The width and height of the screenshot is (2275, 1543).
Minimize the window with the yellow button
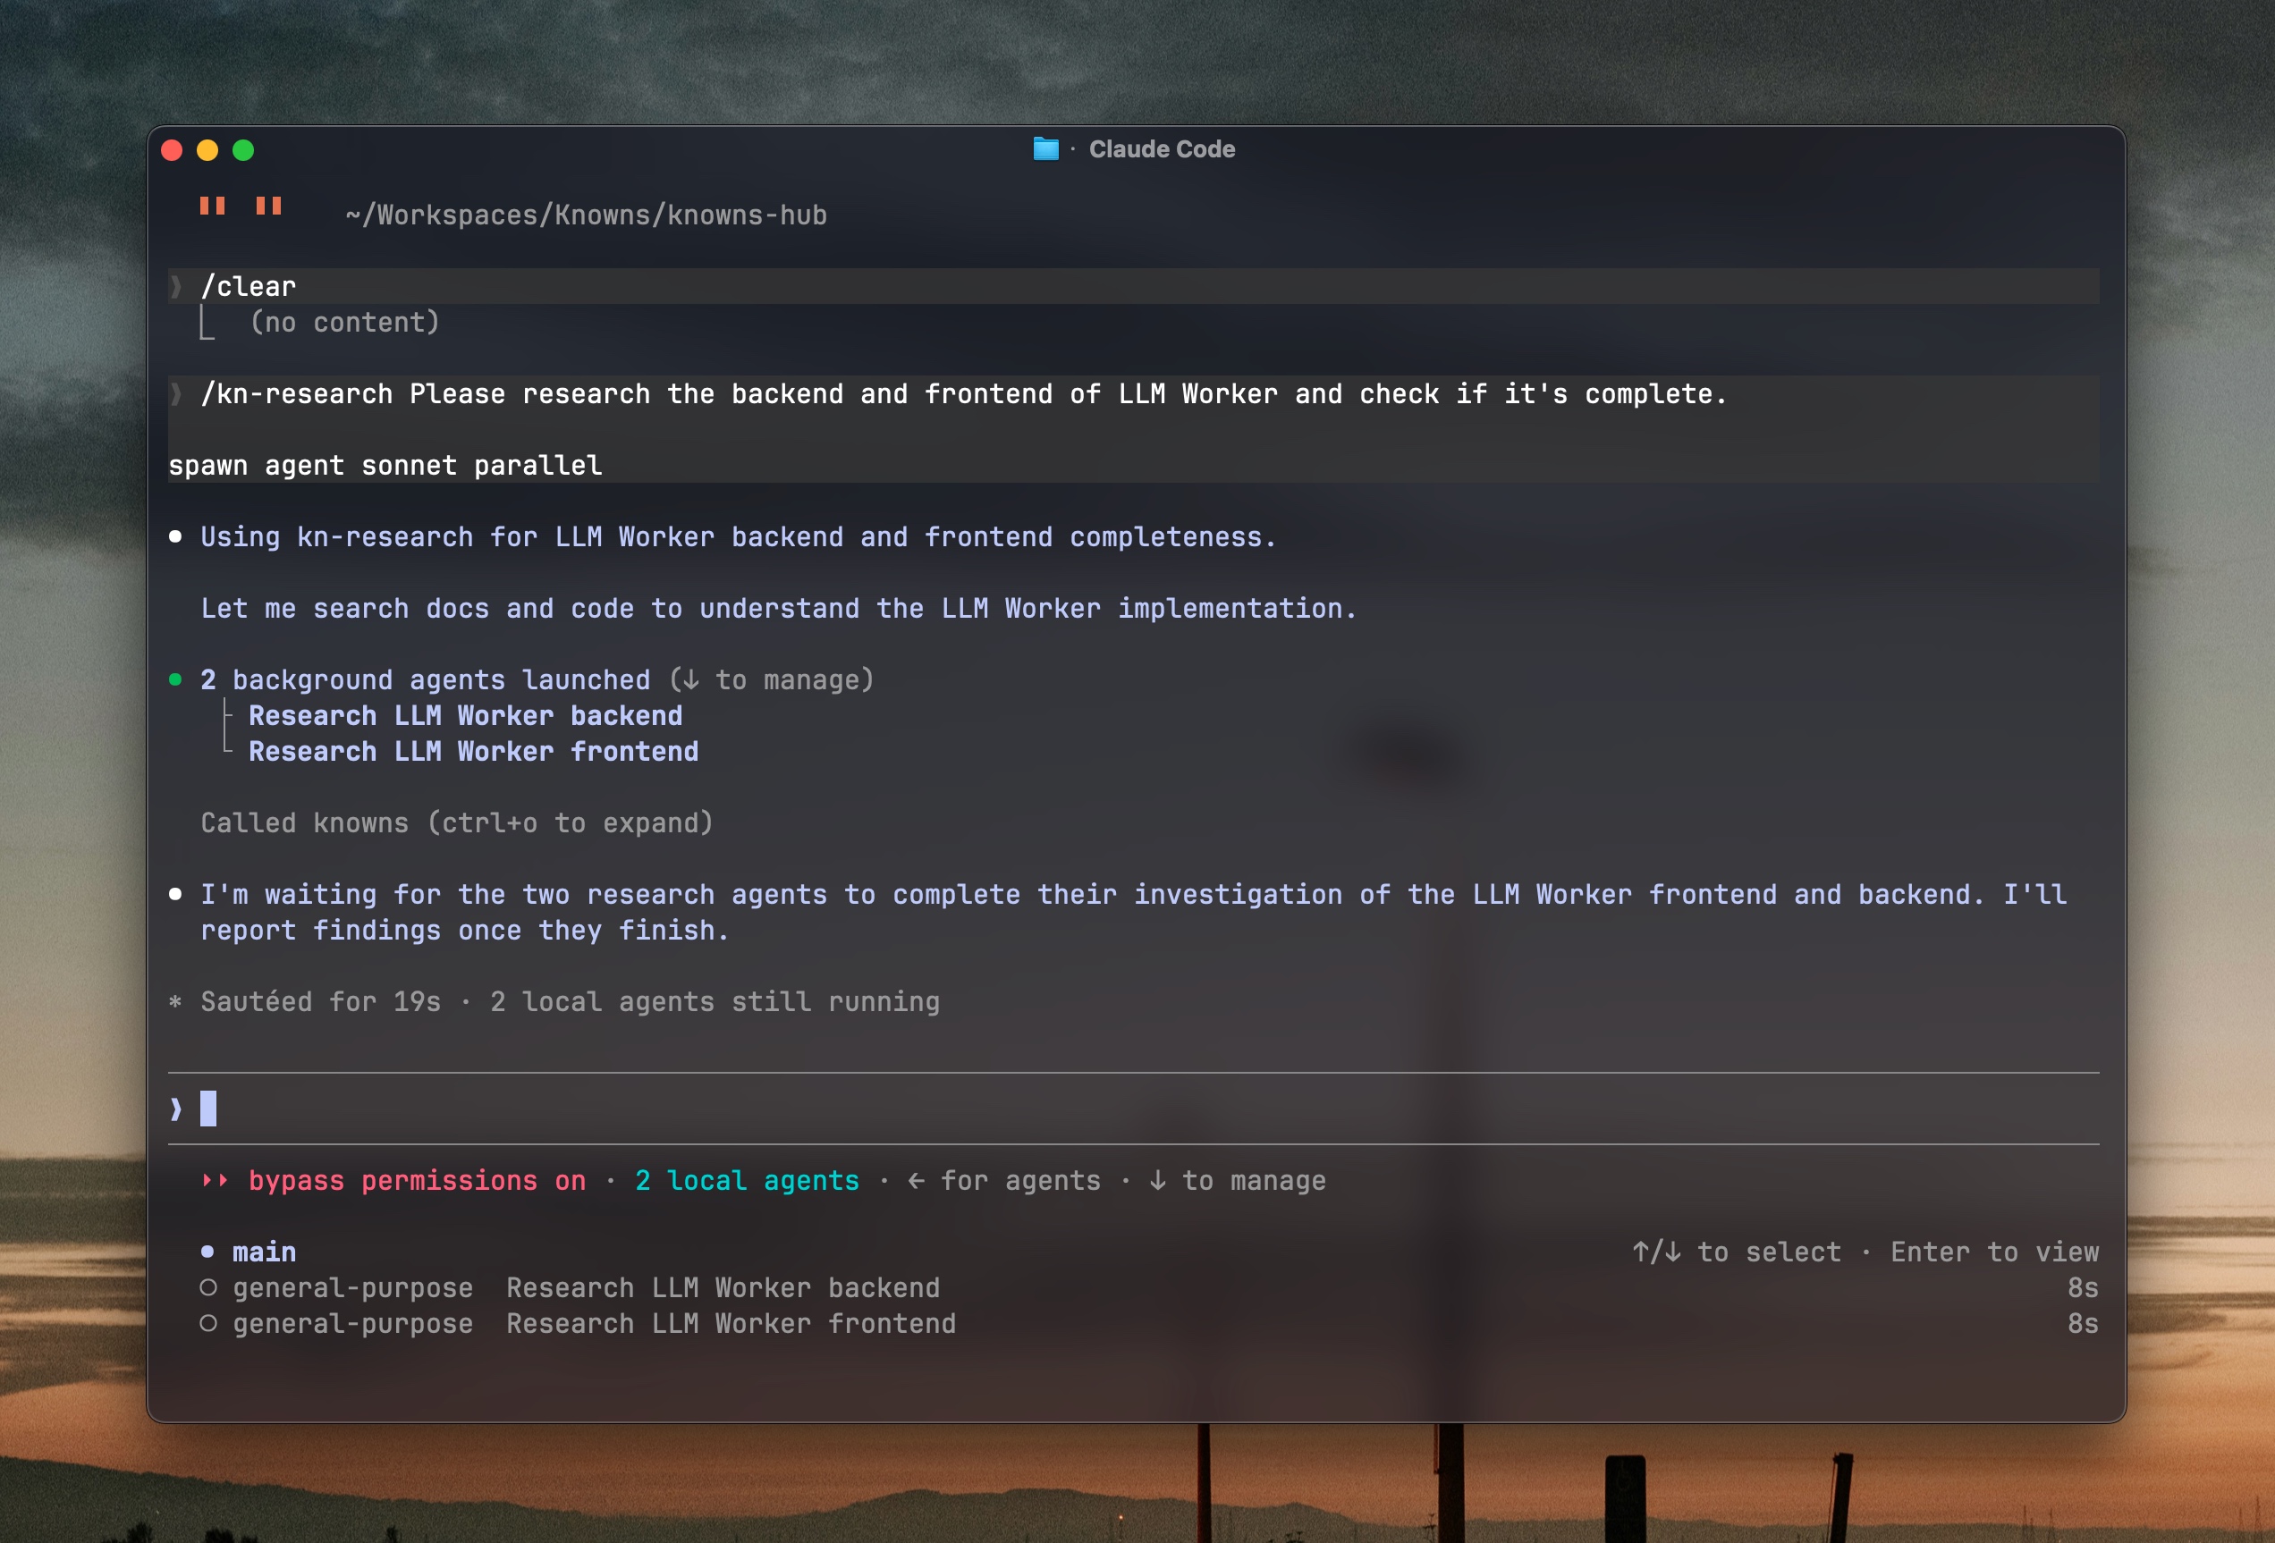tap(207, 149)
